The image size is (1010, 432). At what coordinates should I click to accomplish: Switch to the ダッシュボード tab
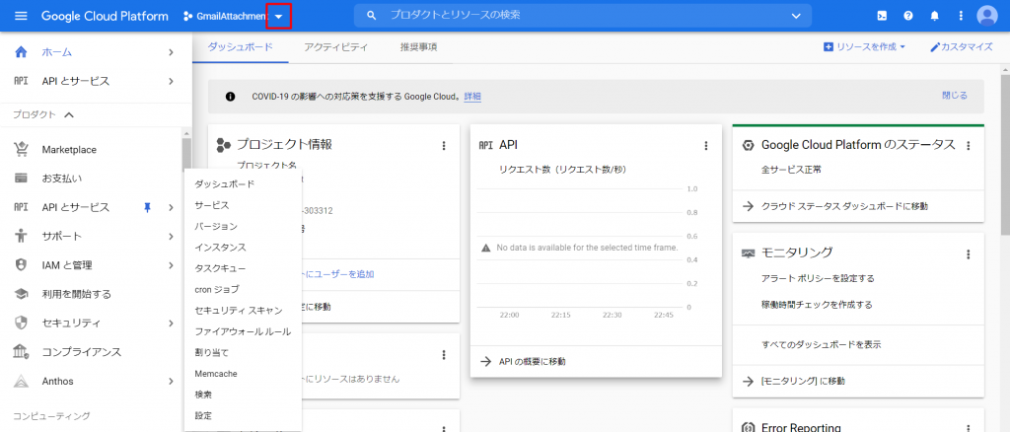click(x=241, y=46)
